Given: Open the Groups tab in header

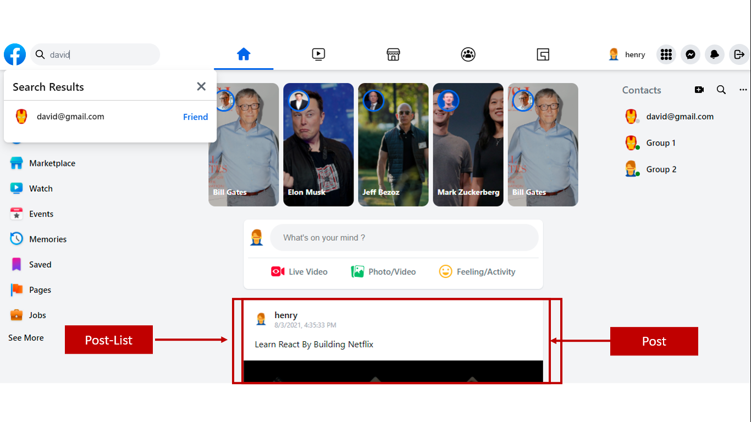Looking at the screenshot, I should [x=468, y=54].
